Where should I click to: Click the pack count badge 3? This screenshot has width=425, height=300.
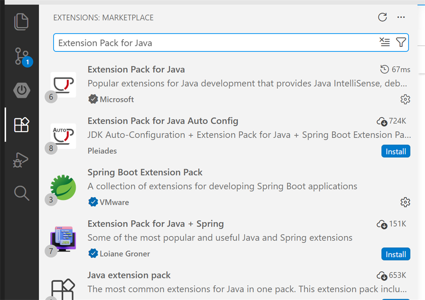51,200
